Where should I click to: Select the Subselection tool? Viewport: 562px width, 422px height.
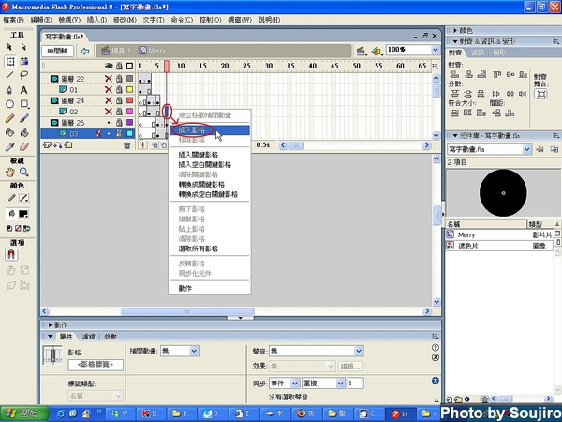click(x=23, y=47)
